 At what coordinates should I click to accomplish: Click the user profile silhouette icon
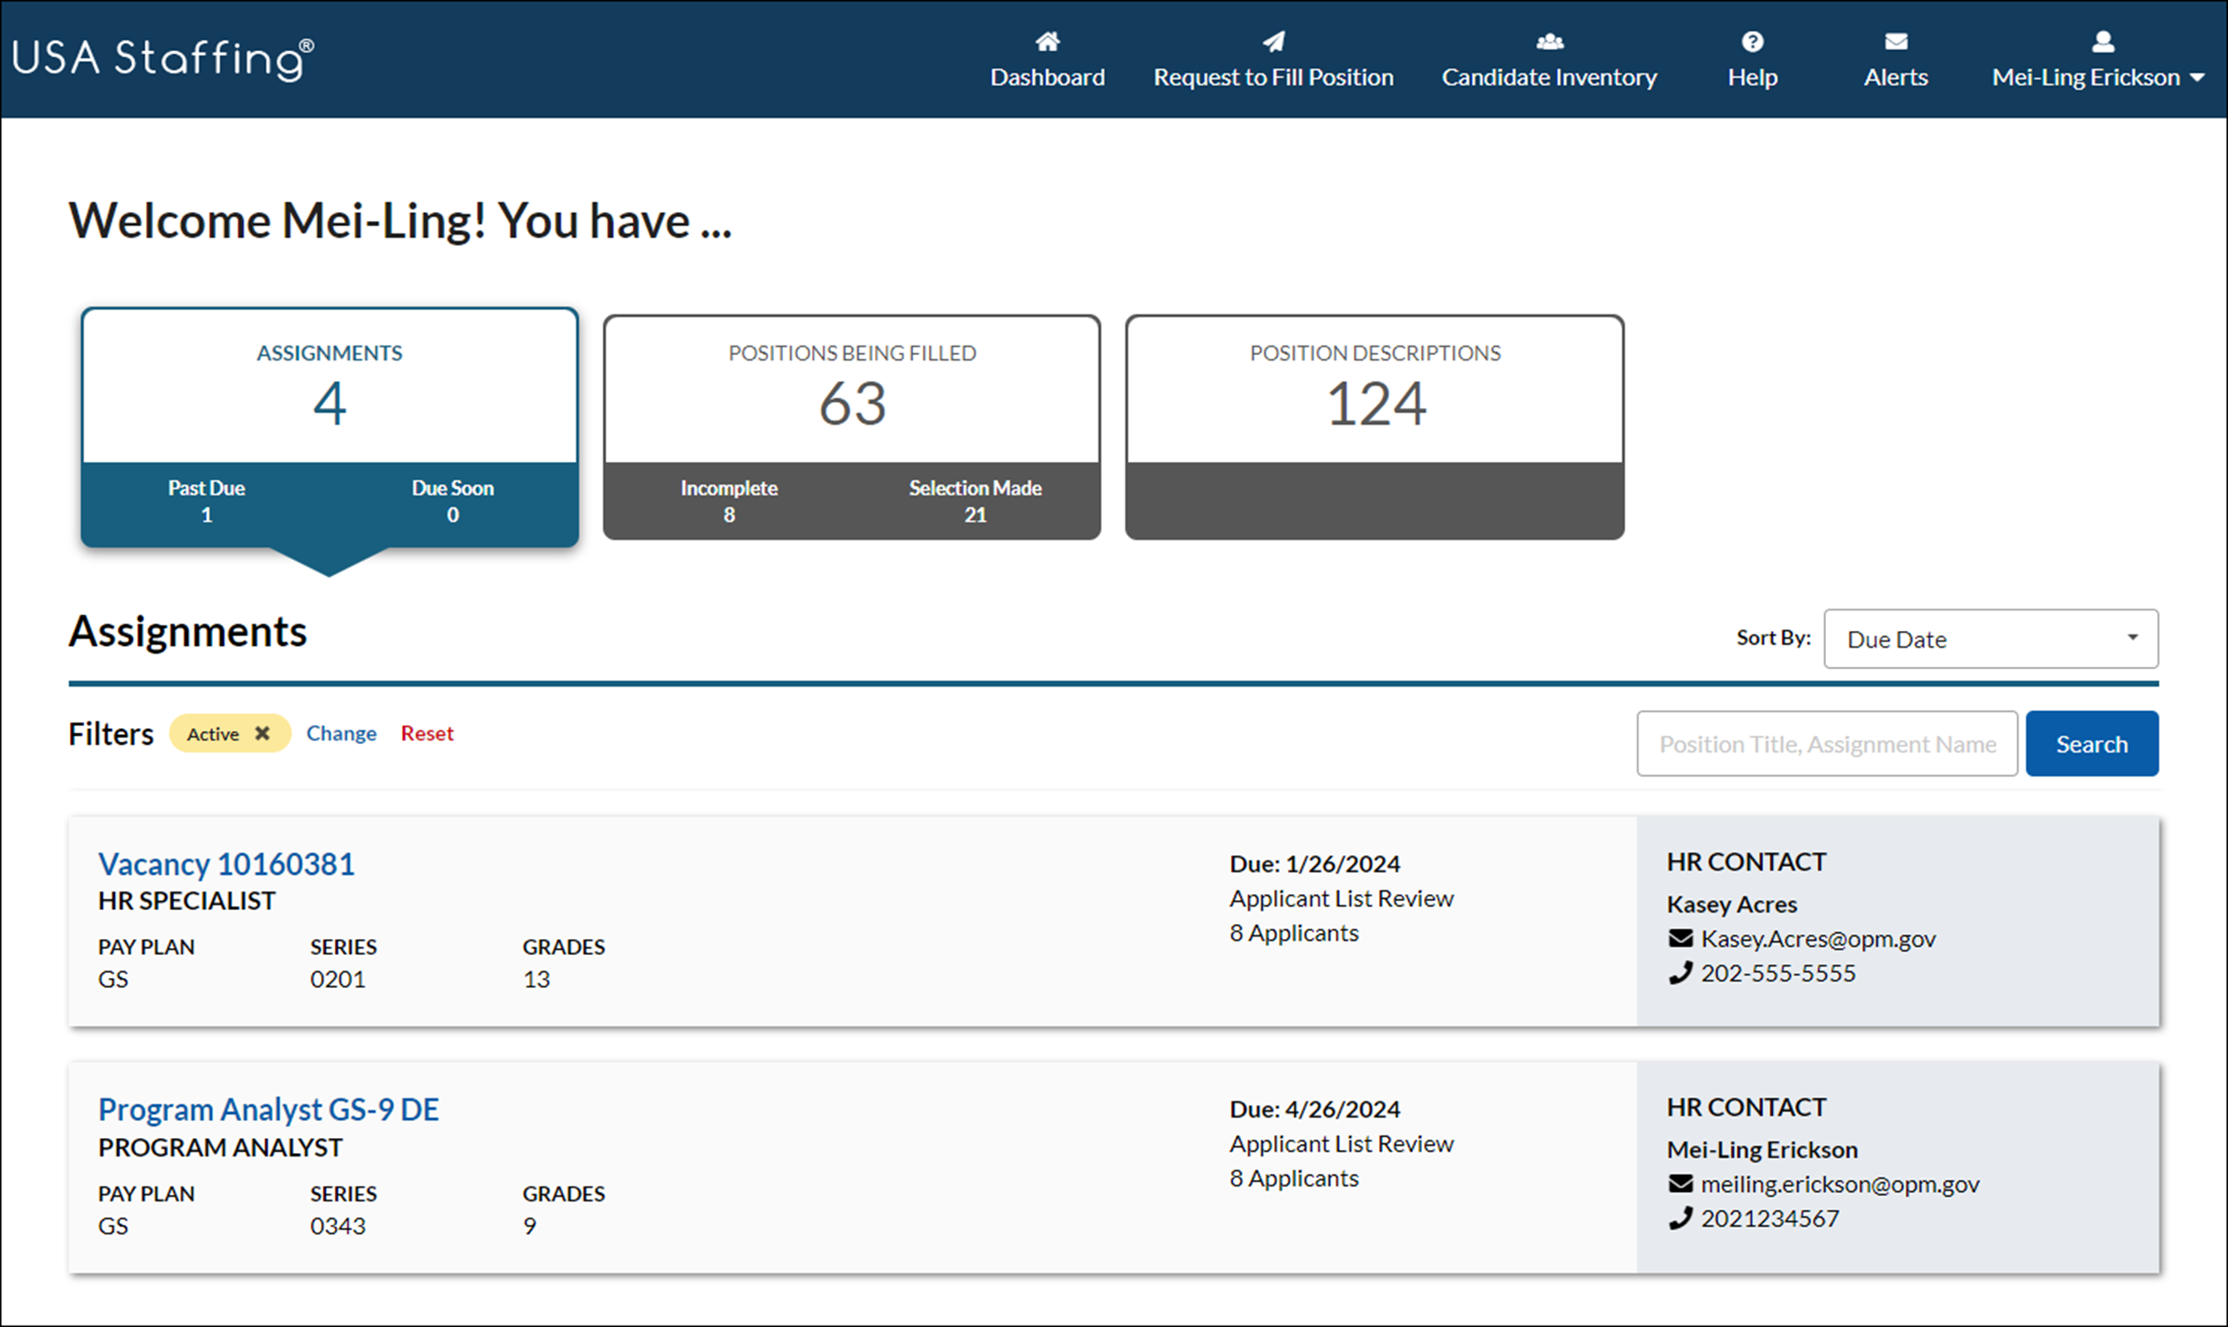2103,42
